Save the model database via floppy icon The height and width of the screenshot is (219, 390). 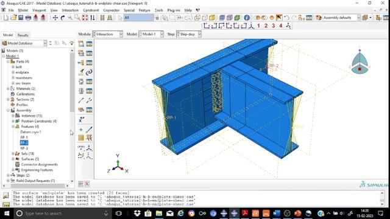tap(21, 18)
